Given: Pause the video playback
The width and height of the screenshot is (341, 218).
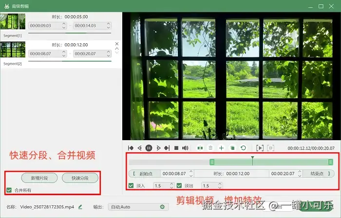Looking at the screenshot, I should [x=149, y=148].
